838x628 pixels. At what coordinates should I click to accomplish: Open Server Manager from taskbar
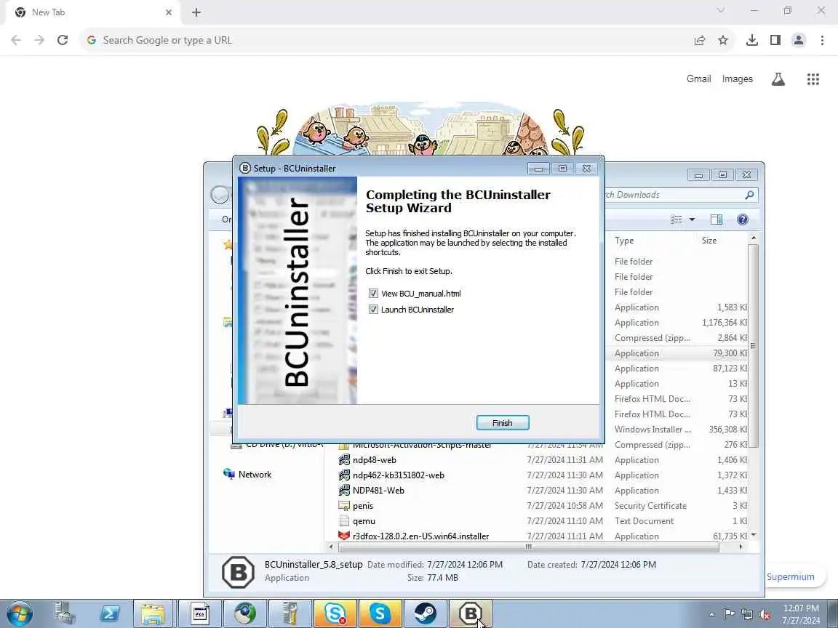[65, 613]
